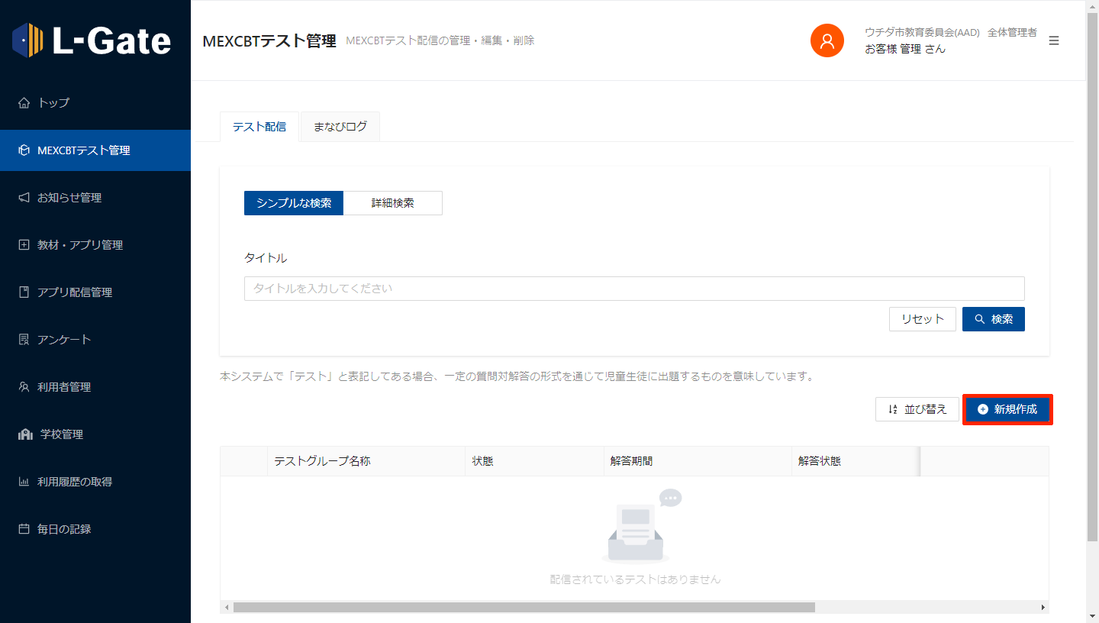Click the orange user avatar icon
Image resolution: width=1099 pixels, height=623 pixels.
coord(827,40)
